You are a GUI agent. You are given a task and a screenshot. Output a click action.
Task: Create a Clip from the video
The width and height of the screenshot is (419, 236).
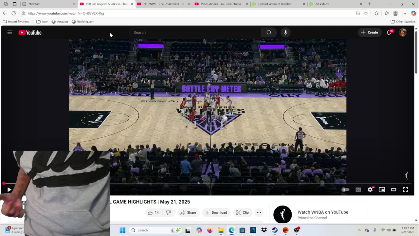(x=242, y=212)
